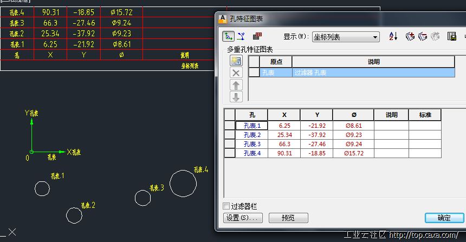Click the 孔表.1 cell in the table
Image resolution: width=466 pixels, height=242 pixels.
[x=252, y=126]
